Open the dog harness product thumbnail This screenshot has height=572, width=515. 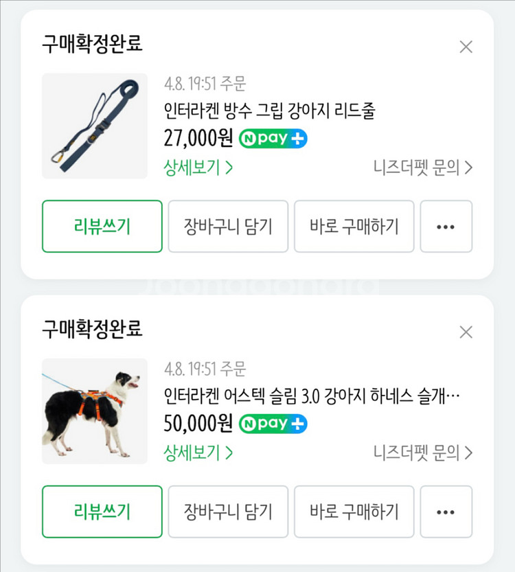coord(95,411)
